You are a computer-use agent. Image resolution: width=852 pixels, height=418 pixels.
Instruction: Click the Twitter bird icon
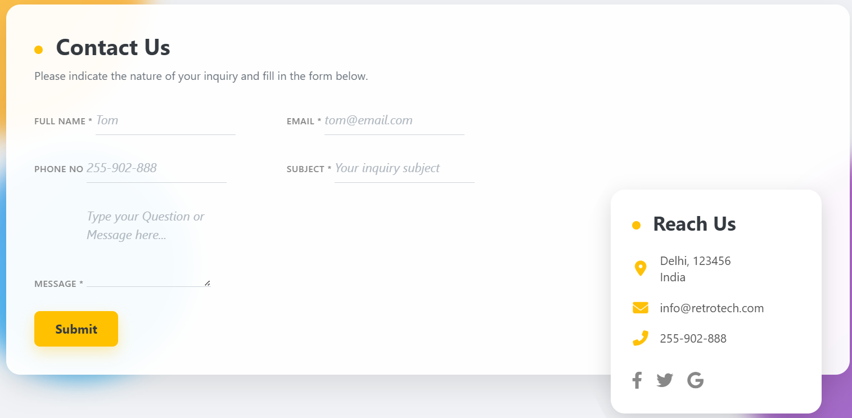click(x=665, y=380)
